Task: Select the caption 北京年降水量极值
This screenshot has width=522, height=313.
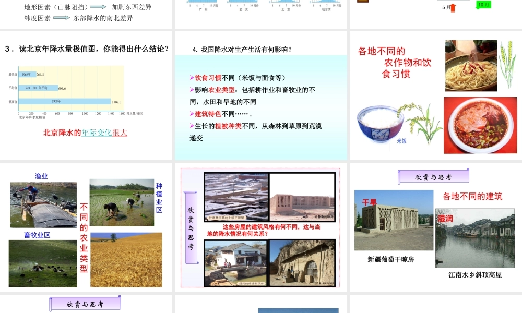Action: click(x=32, y=117)
